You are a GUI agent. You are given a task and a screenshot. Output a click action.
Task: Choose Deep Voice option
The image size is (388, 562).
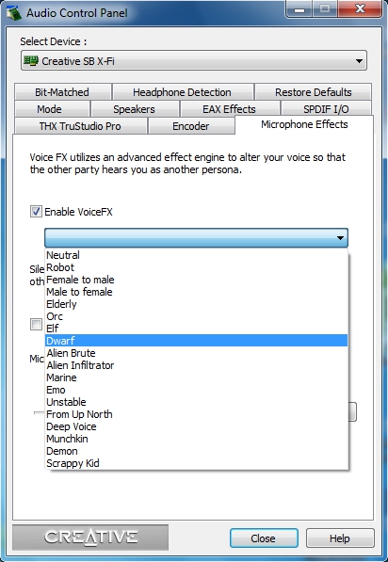click(197, 426)
